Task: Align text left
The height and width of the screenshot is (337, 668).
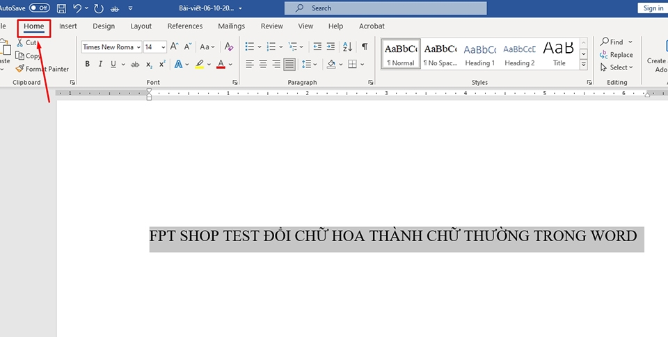Action: 250,64
